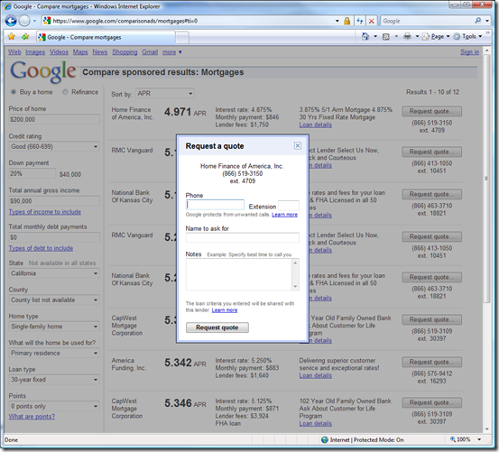Open the Loan type 30-year fixed dropdown
The height and width of the screenshot is (452, 499).
tap(54, 380)
